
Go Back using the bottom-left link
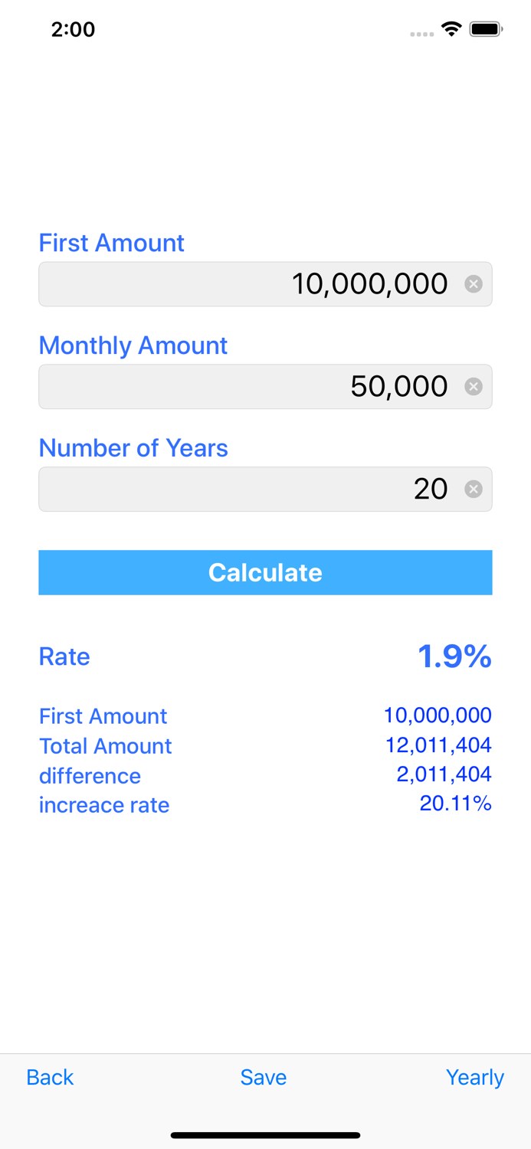(x=49, y=1077)
